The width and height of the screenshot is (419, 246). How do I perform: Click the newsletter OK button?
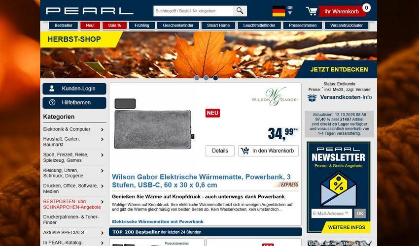pyautogui.click(x=360, y=214)
